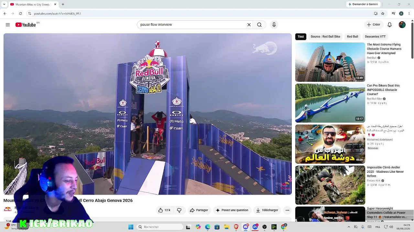Screen dimensions: 414x232
Task: Open 'Impossible Climb Andler 2025' title
Action: coord(385,172)
